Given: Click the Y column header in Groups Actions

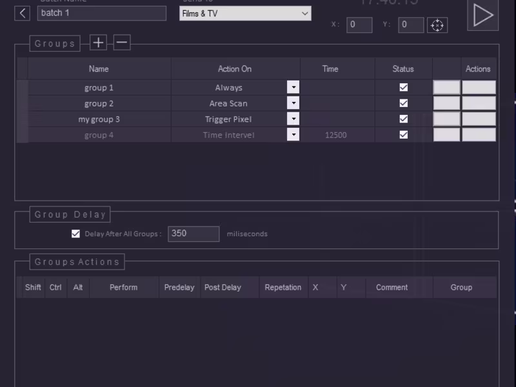Looking at the screenshot, I should point(351,287).
